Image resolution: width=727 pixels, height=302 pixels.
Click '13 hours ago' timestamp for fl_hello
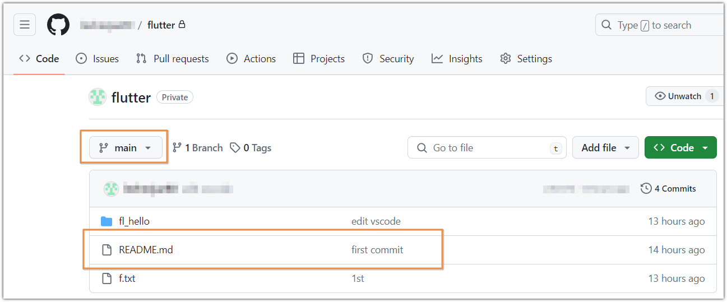(677, 221)
